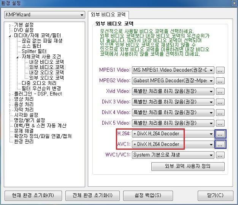Viewport: 238px width, 205px height.
Task: Open the Xvid Video codec dropdown
Action: click(x=173, y=91)
